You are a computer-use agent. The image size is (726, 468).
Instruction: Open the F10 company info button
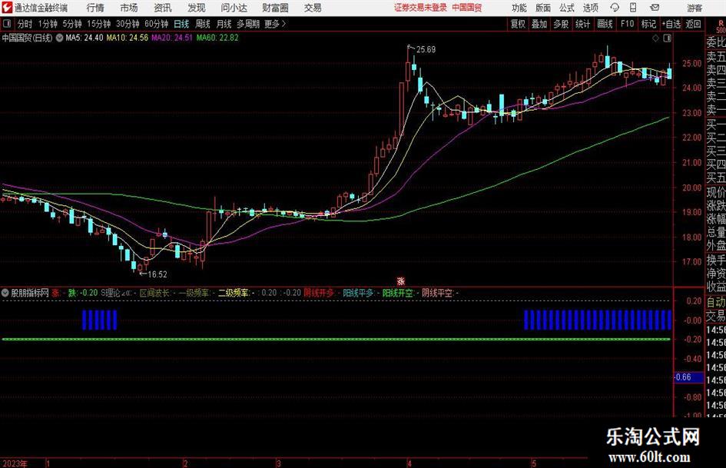point(627,24)
